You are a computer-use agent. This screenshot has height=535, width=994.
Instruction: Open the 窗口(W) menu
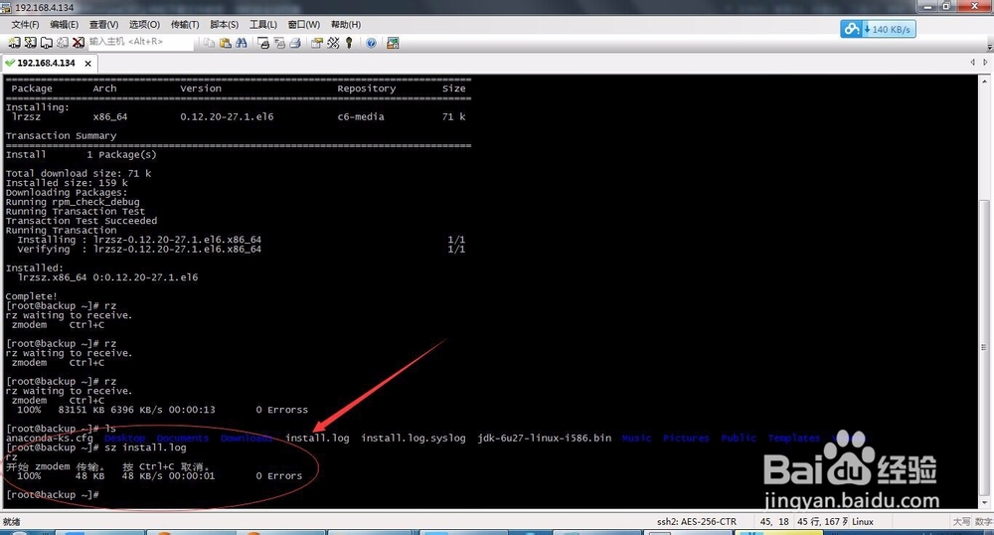[303, 24]
